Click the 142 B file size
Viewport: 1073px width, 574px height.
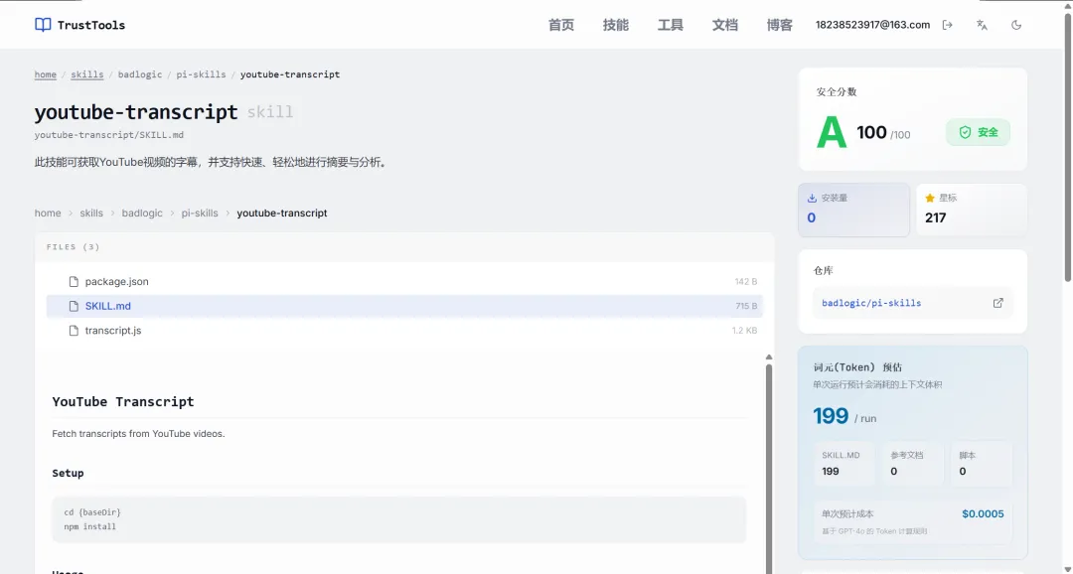746,281
